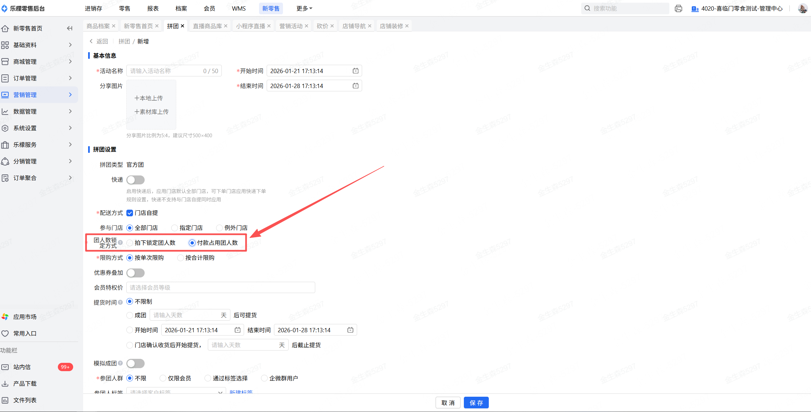The image size is (811, 412).
Task: Switch to the 营销活动 tab
Action: [x=291, y=26]
